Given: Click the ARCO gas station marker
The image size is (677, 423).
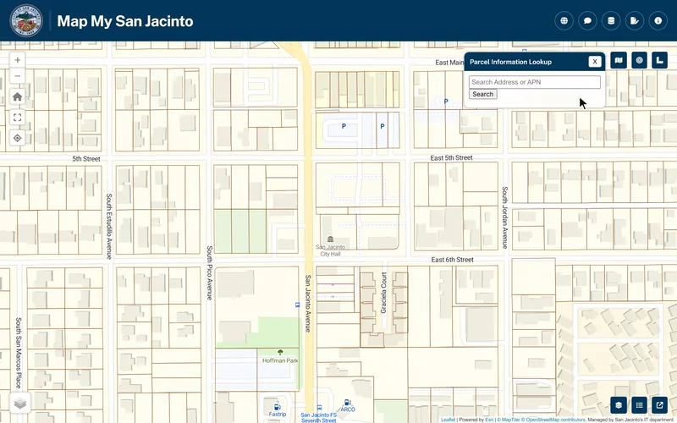Looking at the screenshot, I should (347, 403).
